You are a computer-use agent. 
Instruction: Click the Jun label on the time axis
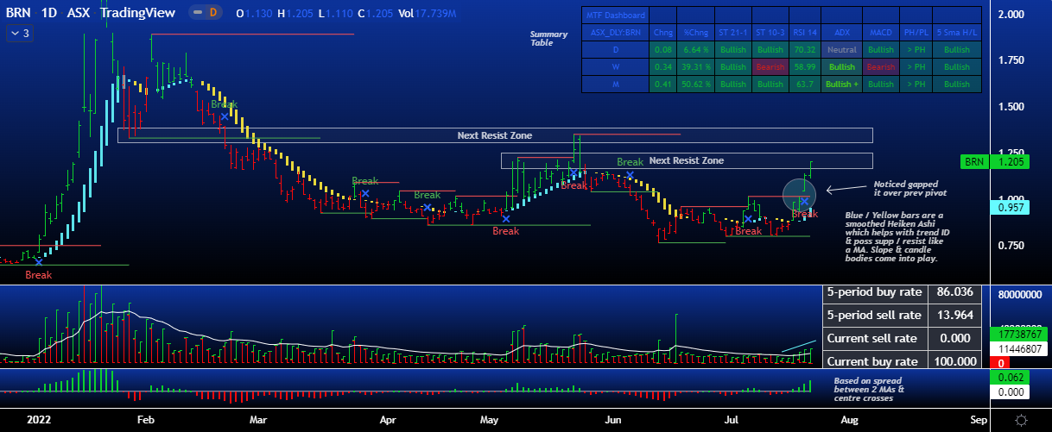click(613, 420)
